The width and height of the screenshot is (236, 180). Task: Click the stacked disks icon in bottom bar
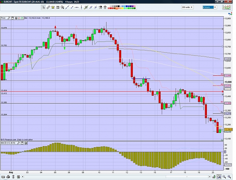[x=13, y=177]
